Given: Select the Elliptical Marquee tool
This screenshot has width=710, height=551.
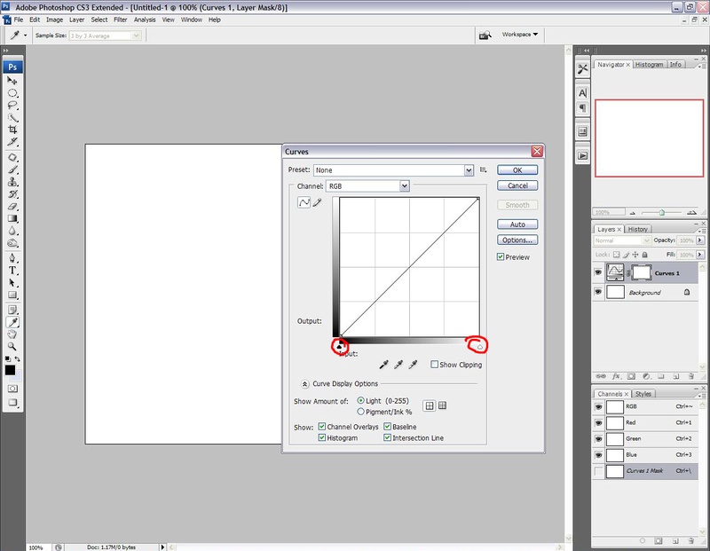Looking at the screenshot, I should [12, 93].
